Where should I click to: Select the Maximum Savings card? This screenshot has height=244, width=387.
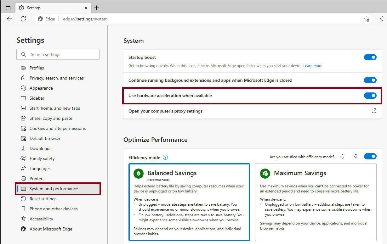point(316,202)
